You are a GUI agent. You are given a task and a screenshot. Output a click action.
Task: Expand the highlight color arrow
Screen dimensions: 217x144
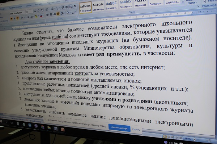point(38,16)
